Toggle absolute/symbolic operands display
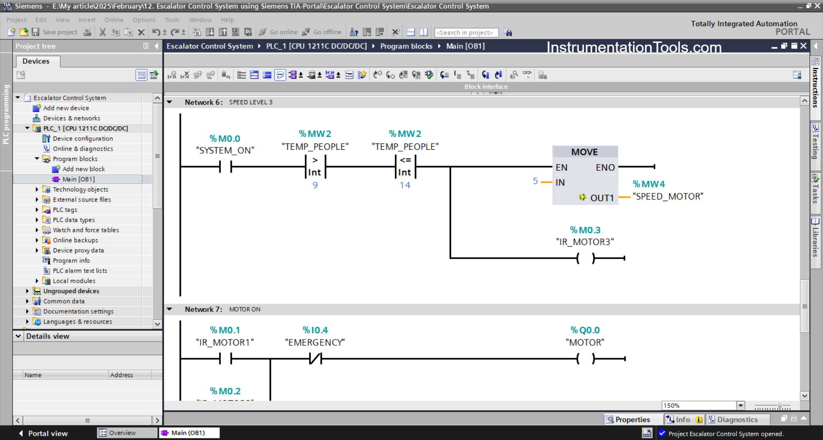This screenshot has height=440, width=823. point(293,75)
